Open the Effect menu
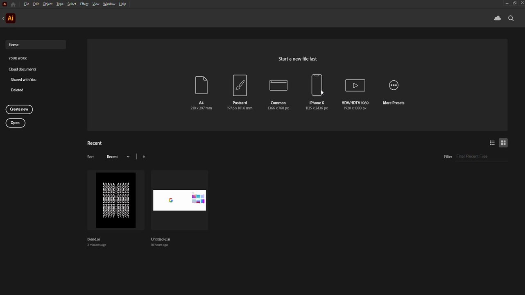The width and height of the screenshot is (525, 295). (84, 4)
